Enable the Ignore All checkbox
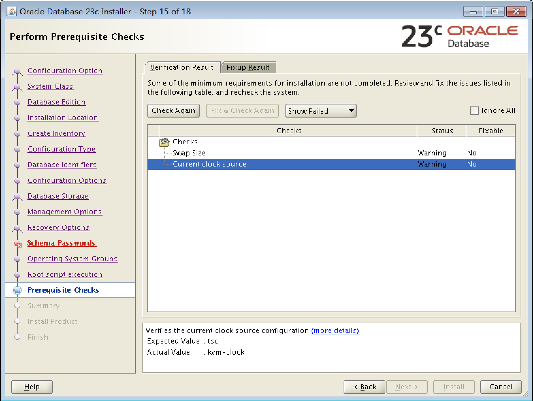 point(474,111)
